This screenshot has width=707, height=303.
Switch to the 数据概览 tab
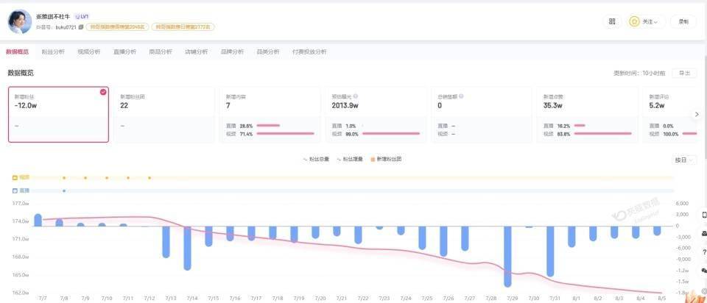17,51
